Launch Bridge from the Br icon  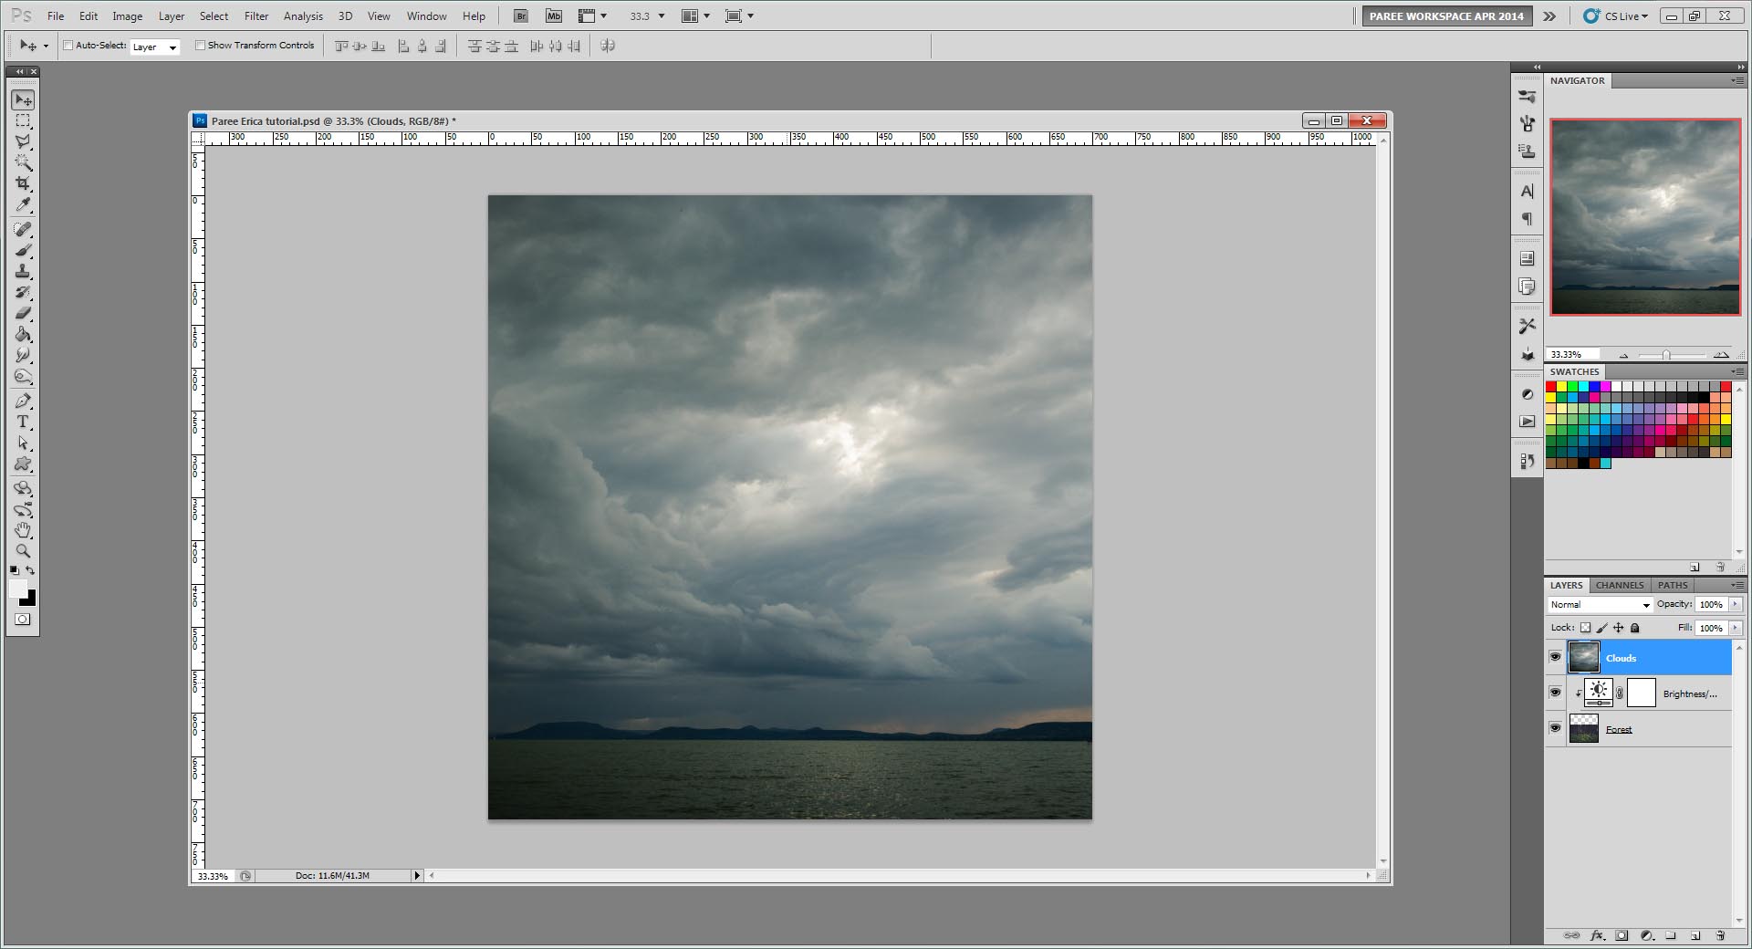coord(520,16)
